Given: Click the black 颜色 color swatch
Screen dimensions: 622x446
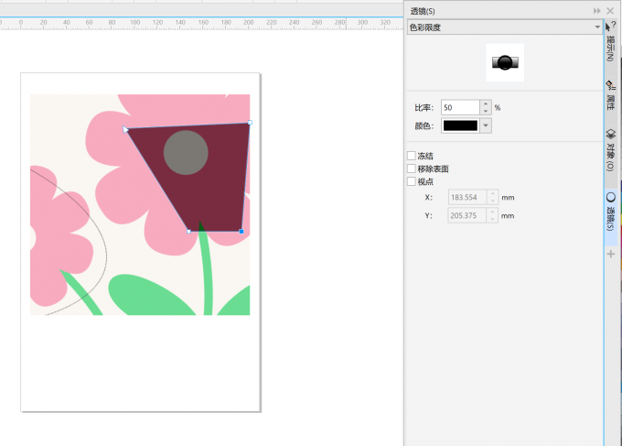Looking at the screenshot, I should [x=460, y=125].
